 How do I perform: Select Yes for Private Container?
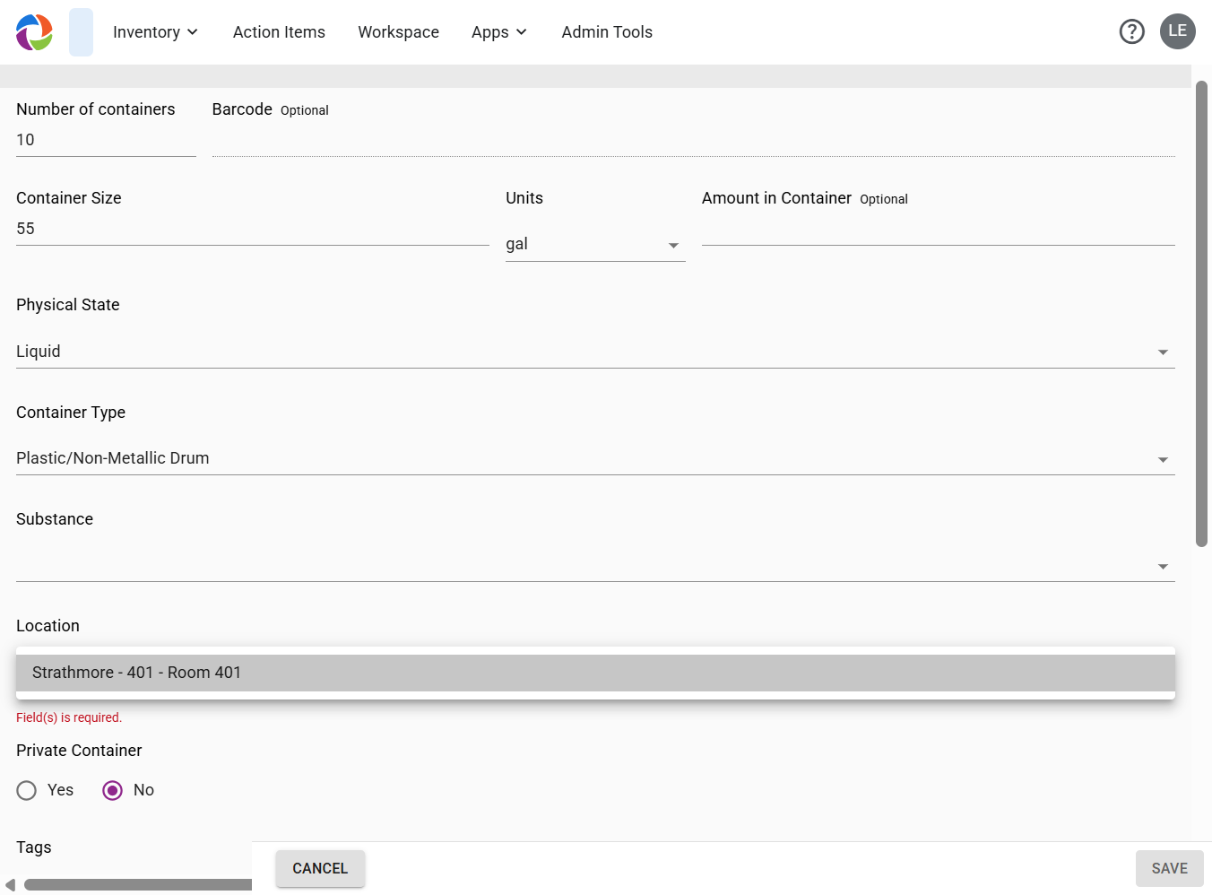coord(27,790)
